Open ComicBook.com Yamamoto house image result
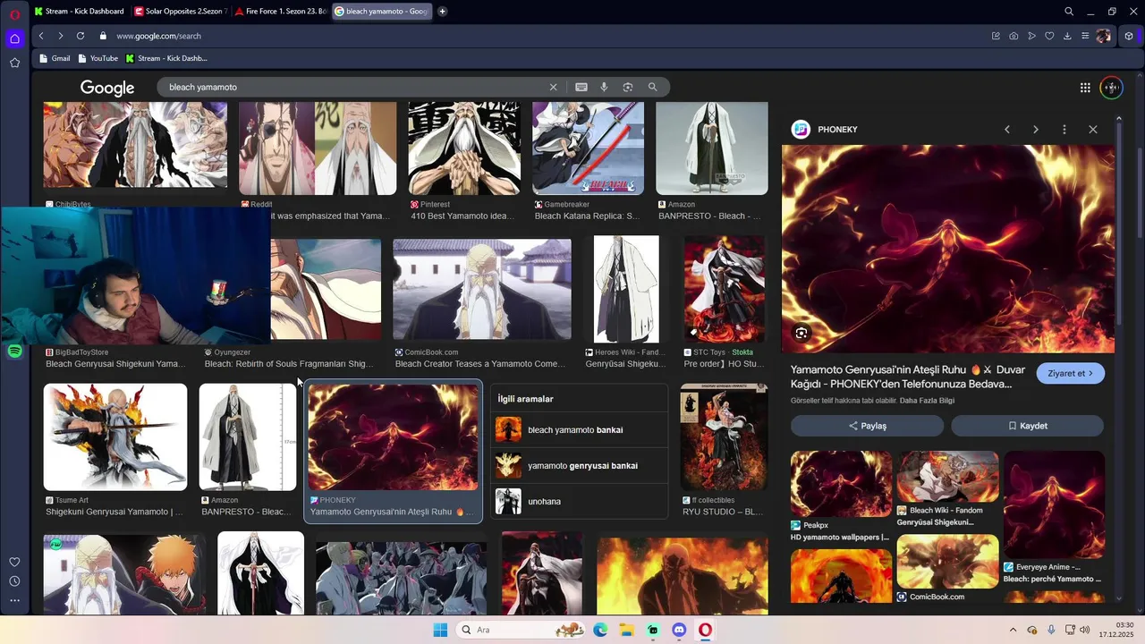Image resolution: width=1145 pixels, height=644 pixels. pos(481,290)
